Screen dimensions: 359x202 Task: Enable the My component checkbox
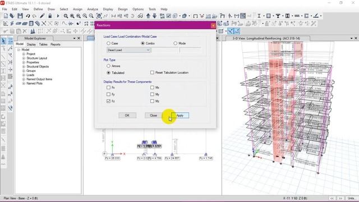tap(152, 94)
